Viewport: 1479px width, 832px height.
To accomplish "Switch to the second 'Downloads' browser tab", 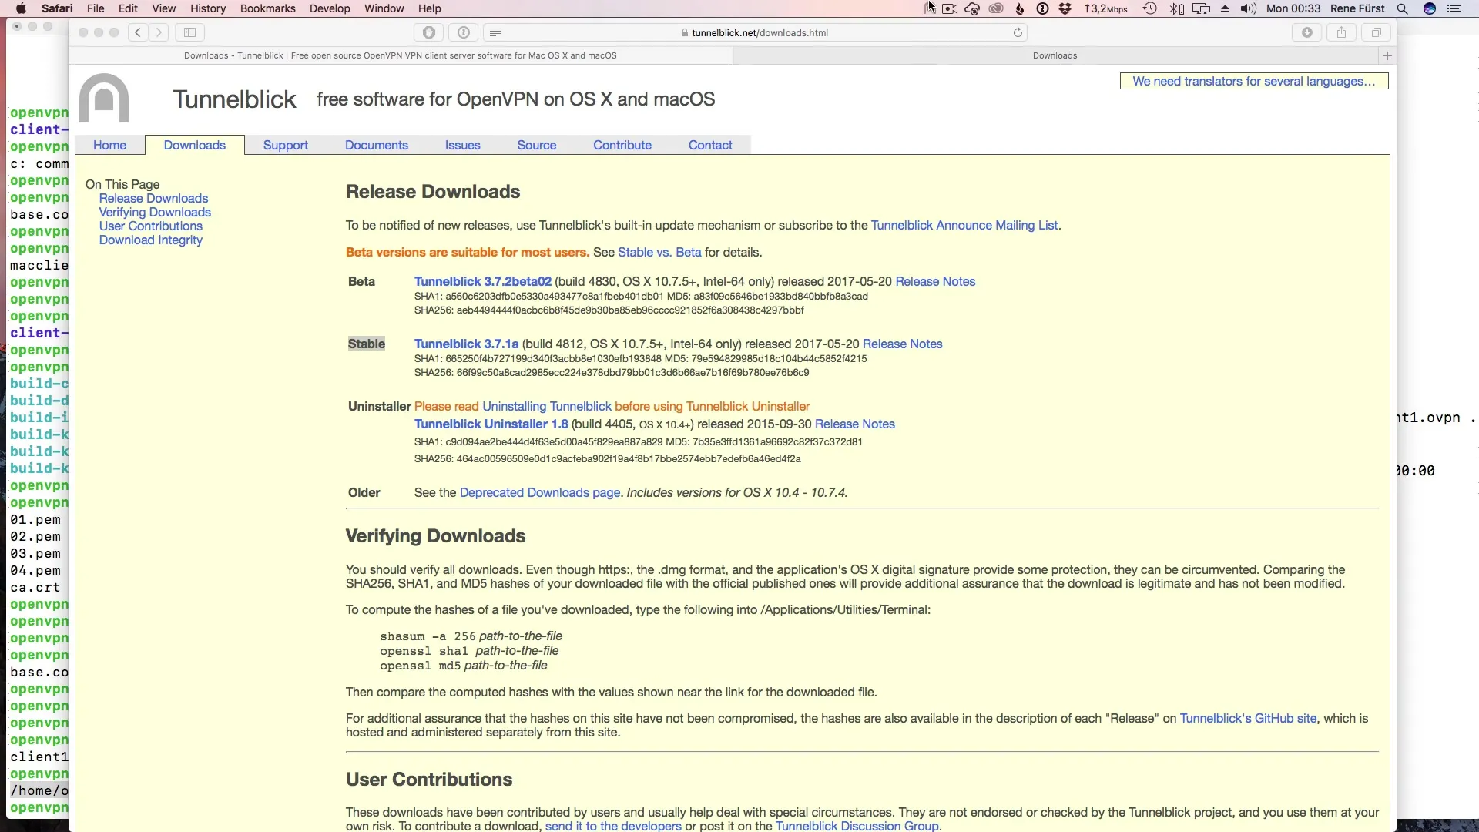I will click(x=1055, y=55).
